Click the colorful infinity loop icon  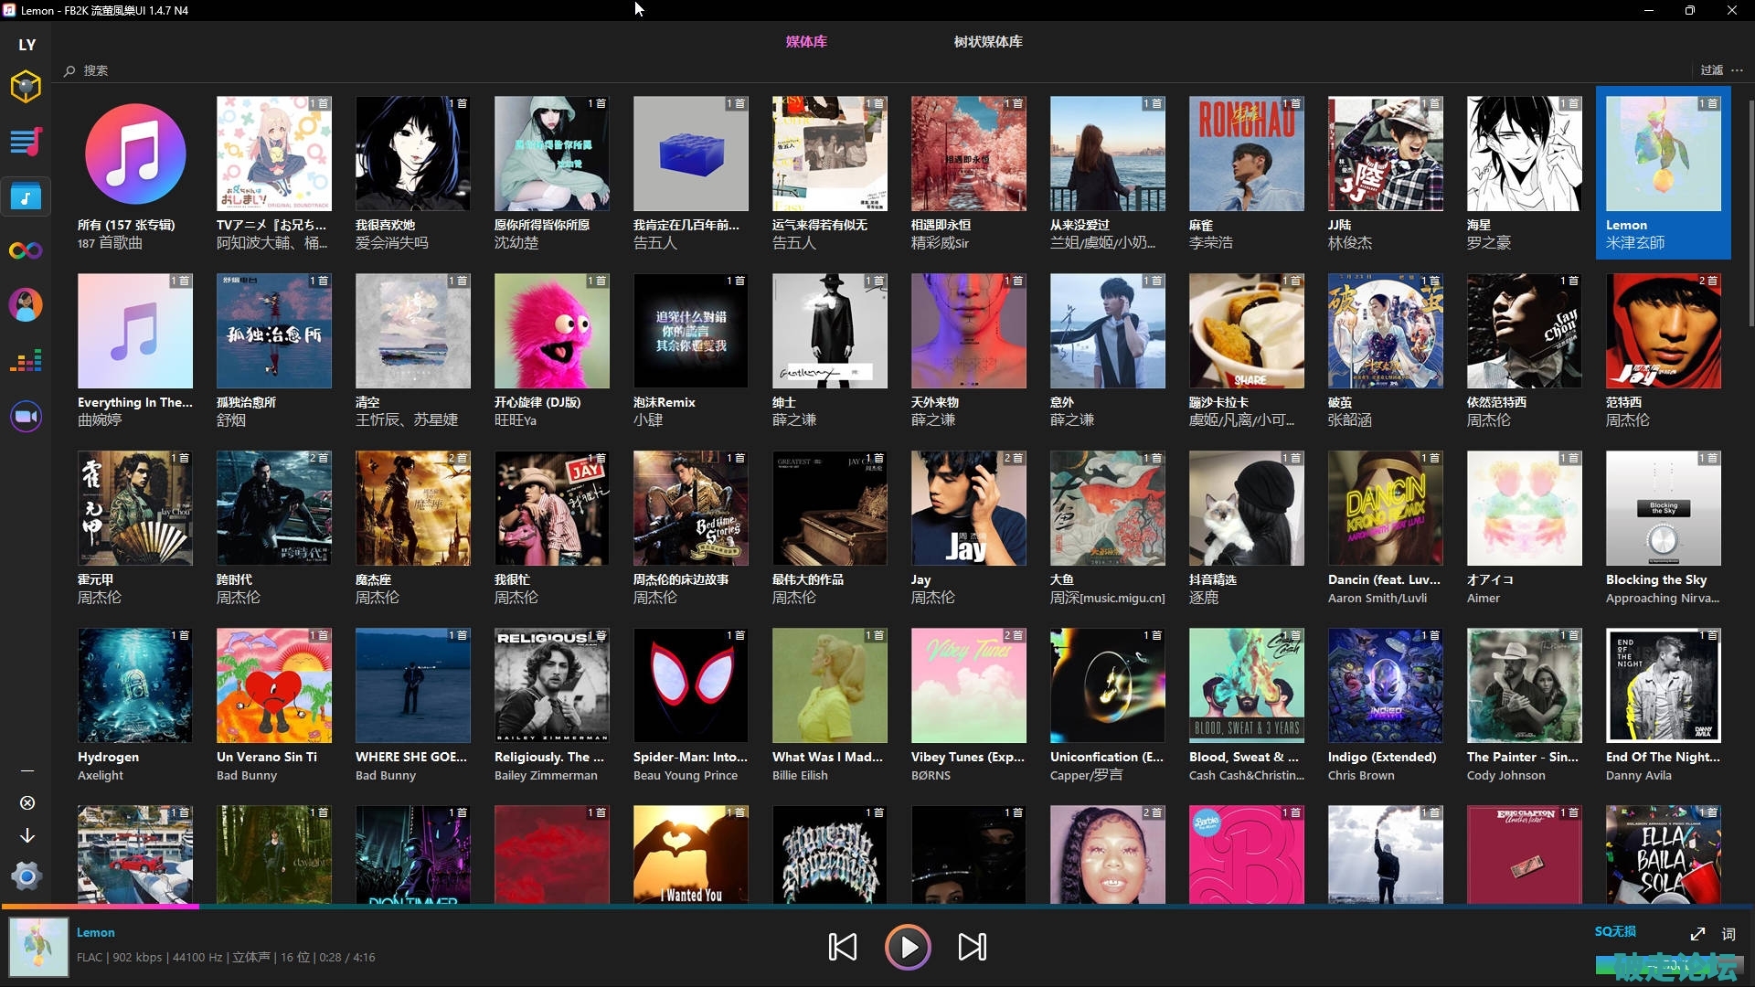[x=26, y=250]
